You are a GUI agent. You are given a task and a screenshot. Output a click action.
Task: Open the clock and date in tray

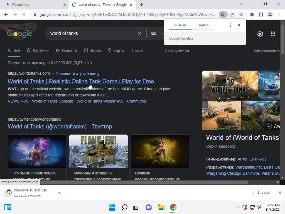pos(273,207)
